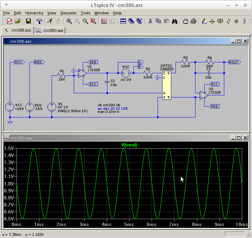Cascade windows with the Cascade icon

pos(131,21)
